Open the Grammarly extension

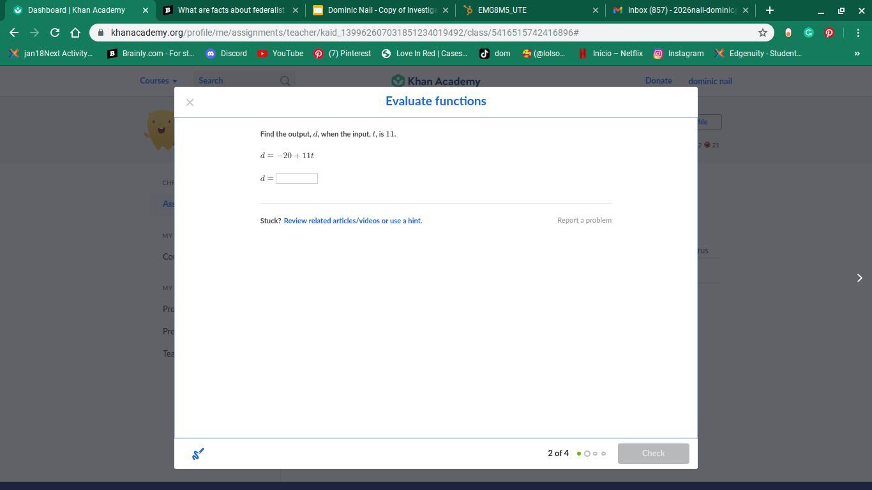point(809,33)
